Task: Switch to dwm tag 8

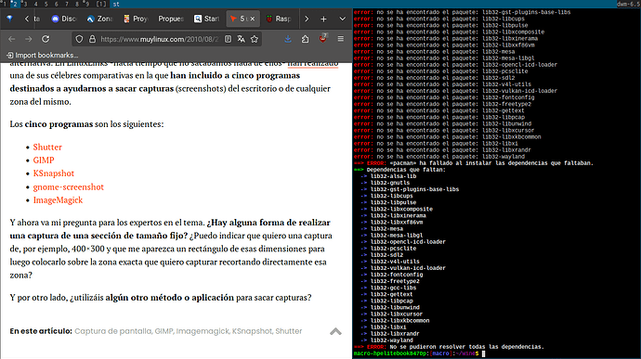Action: click(x=76, y=4)
